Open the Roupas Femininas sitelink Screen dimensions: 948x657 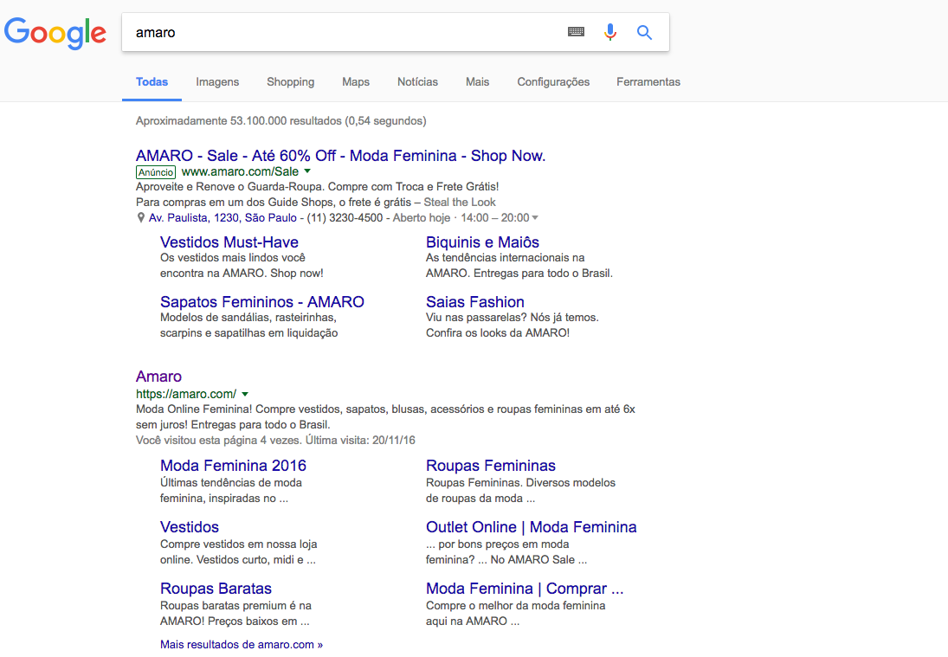pyautogui.click(x=491, y=466)
